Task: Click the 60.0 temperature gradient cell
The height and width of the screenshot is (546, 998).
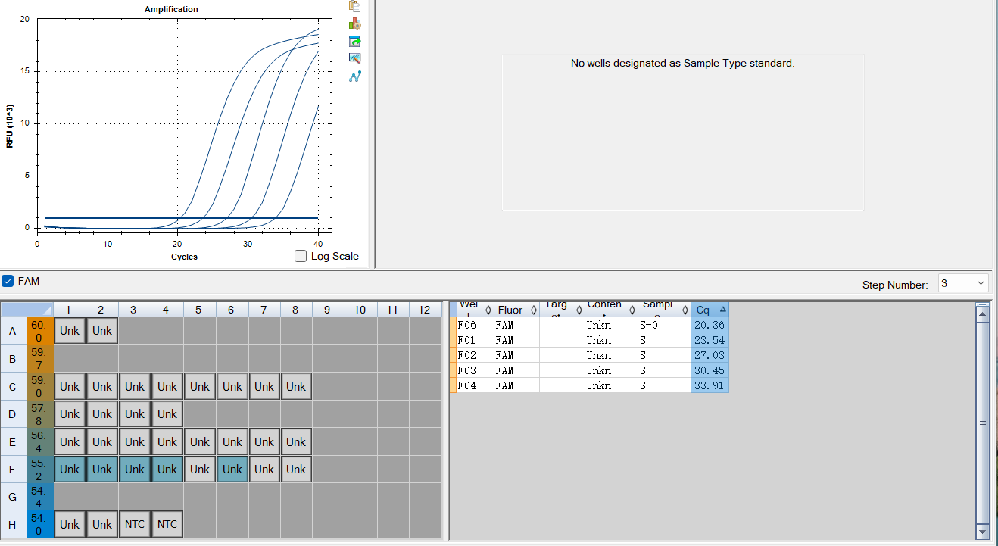Action: (39, 331)
